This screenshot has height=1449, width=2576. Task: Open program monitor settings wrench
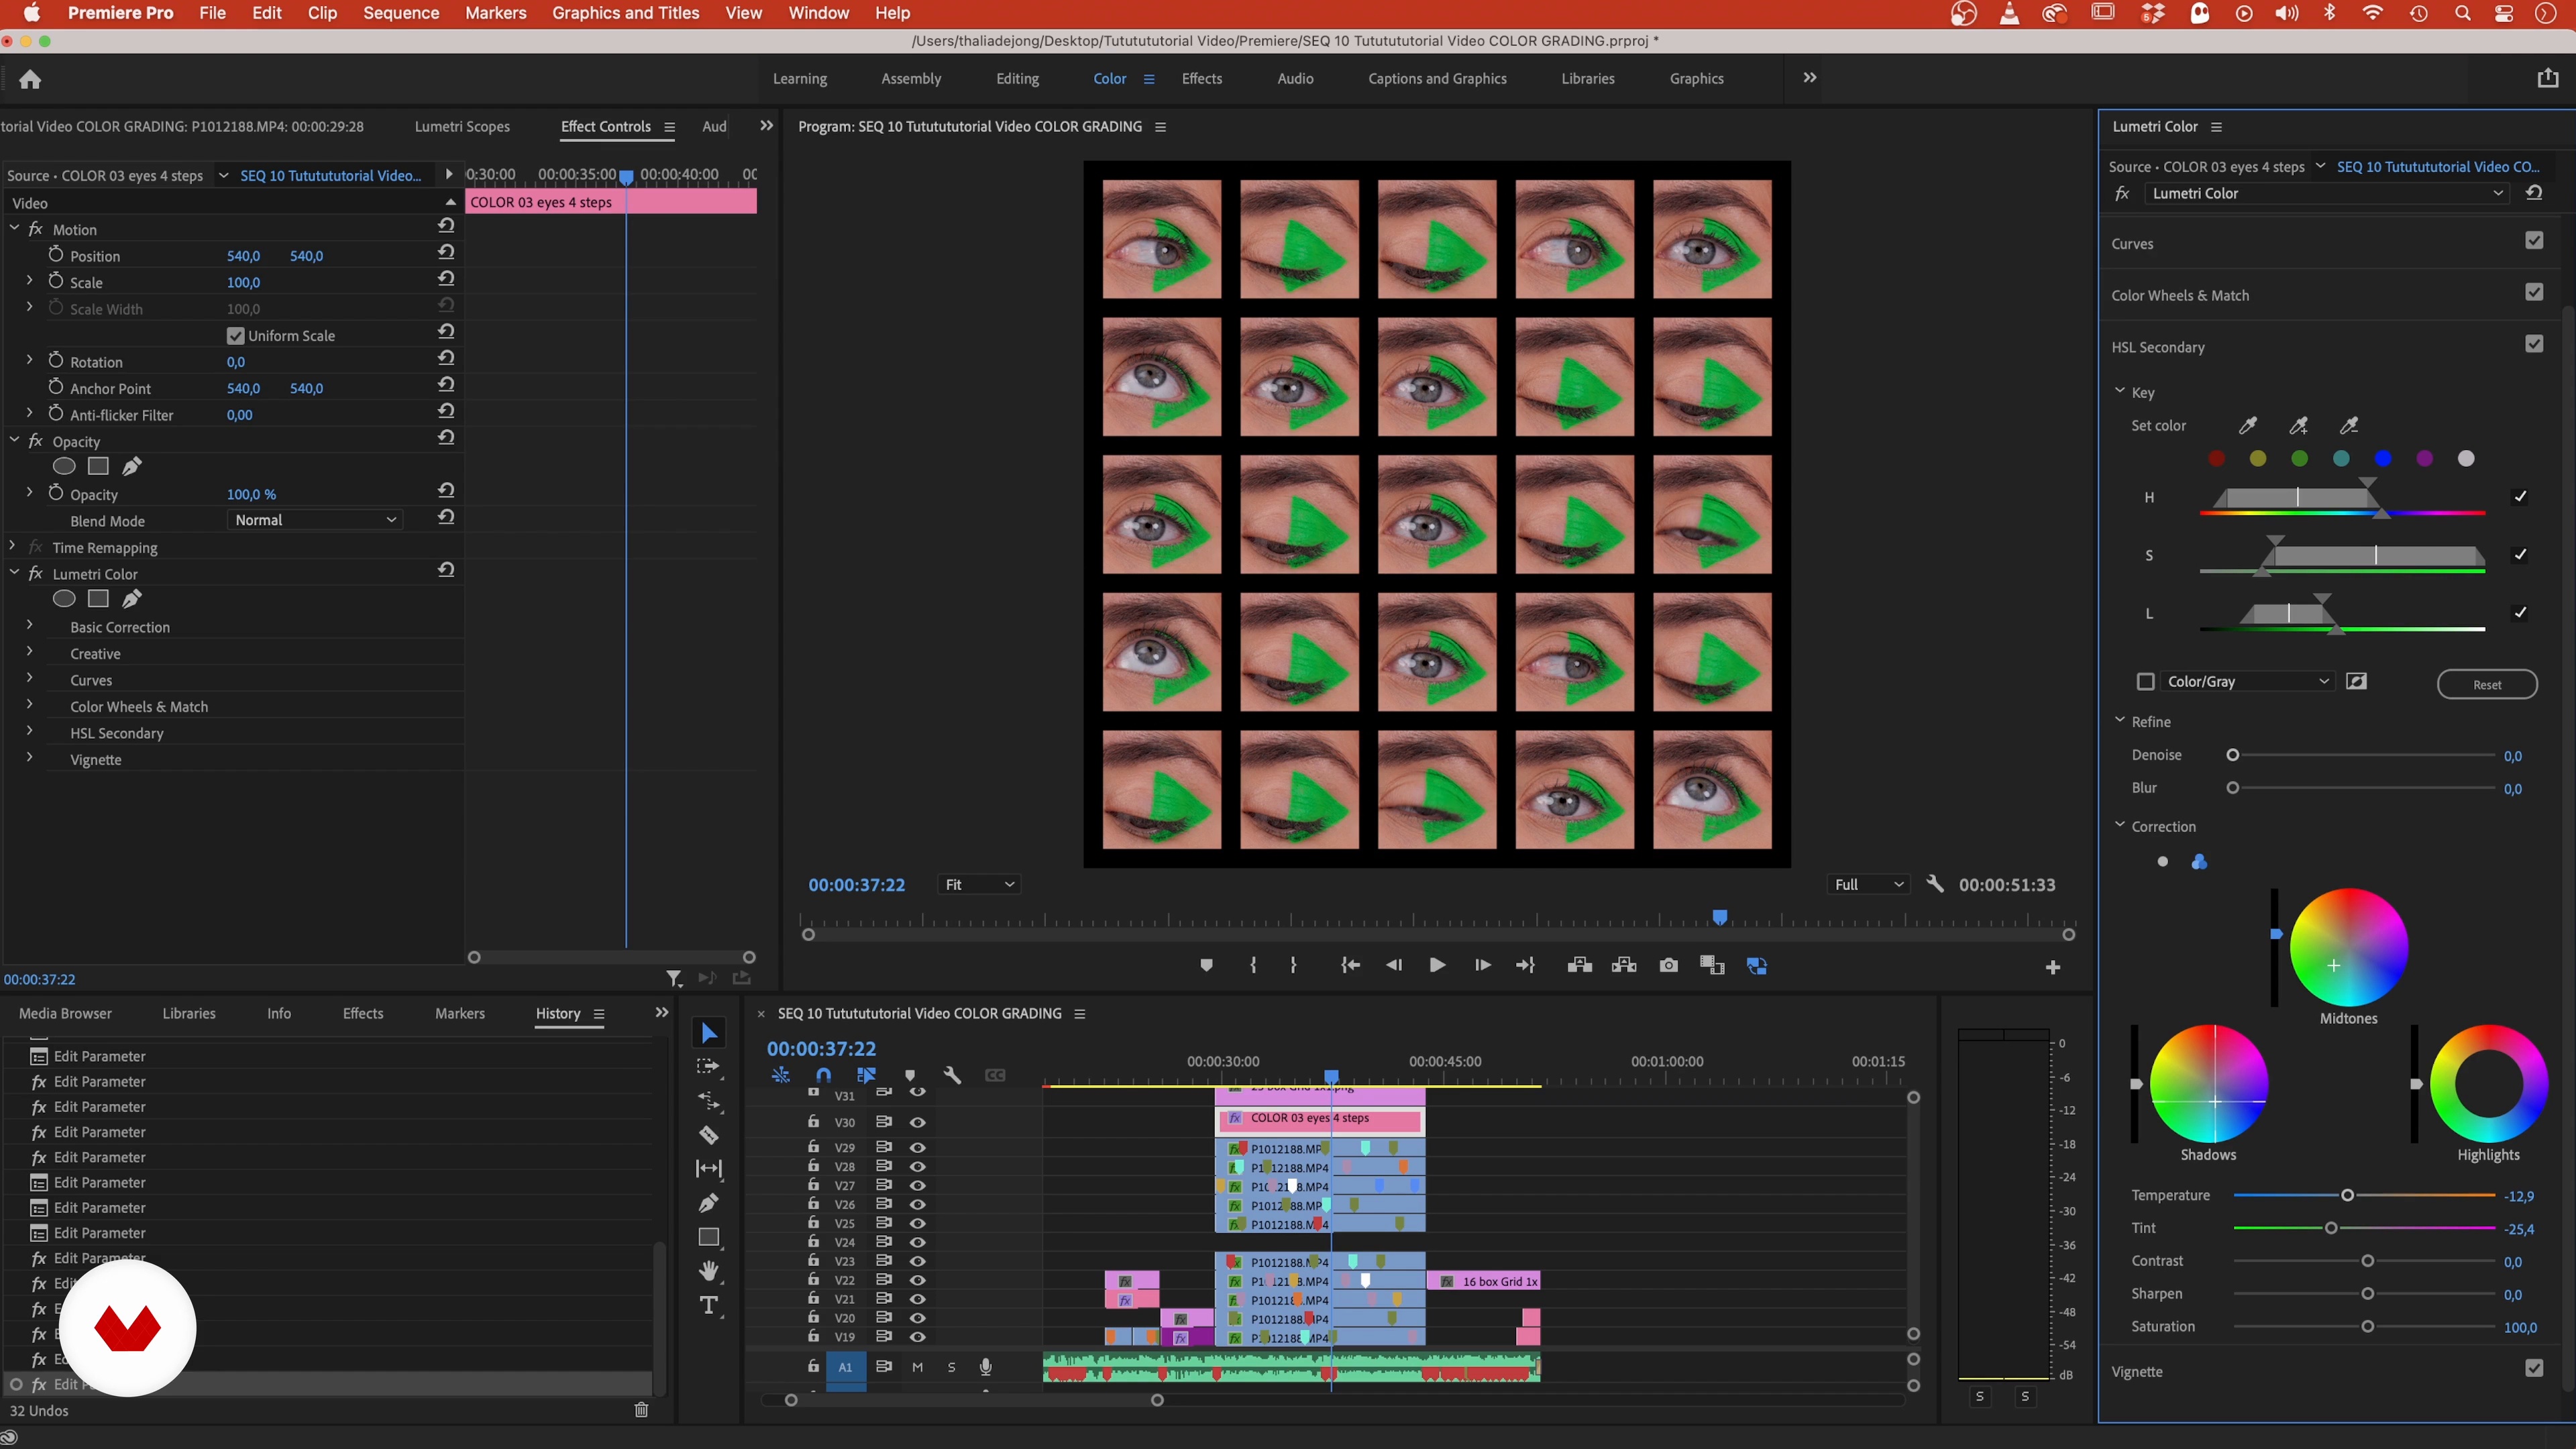click(x=1935, y=884)
